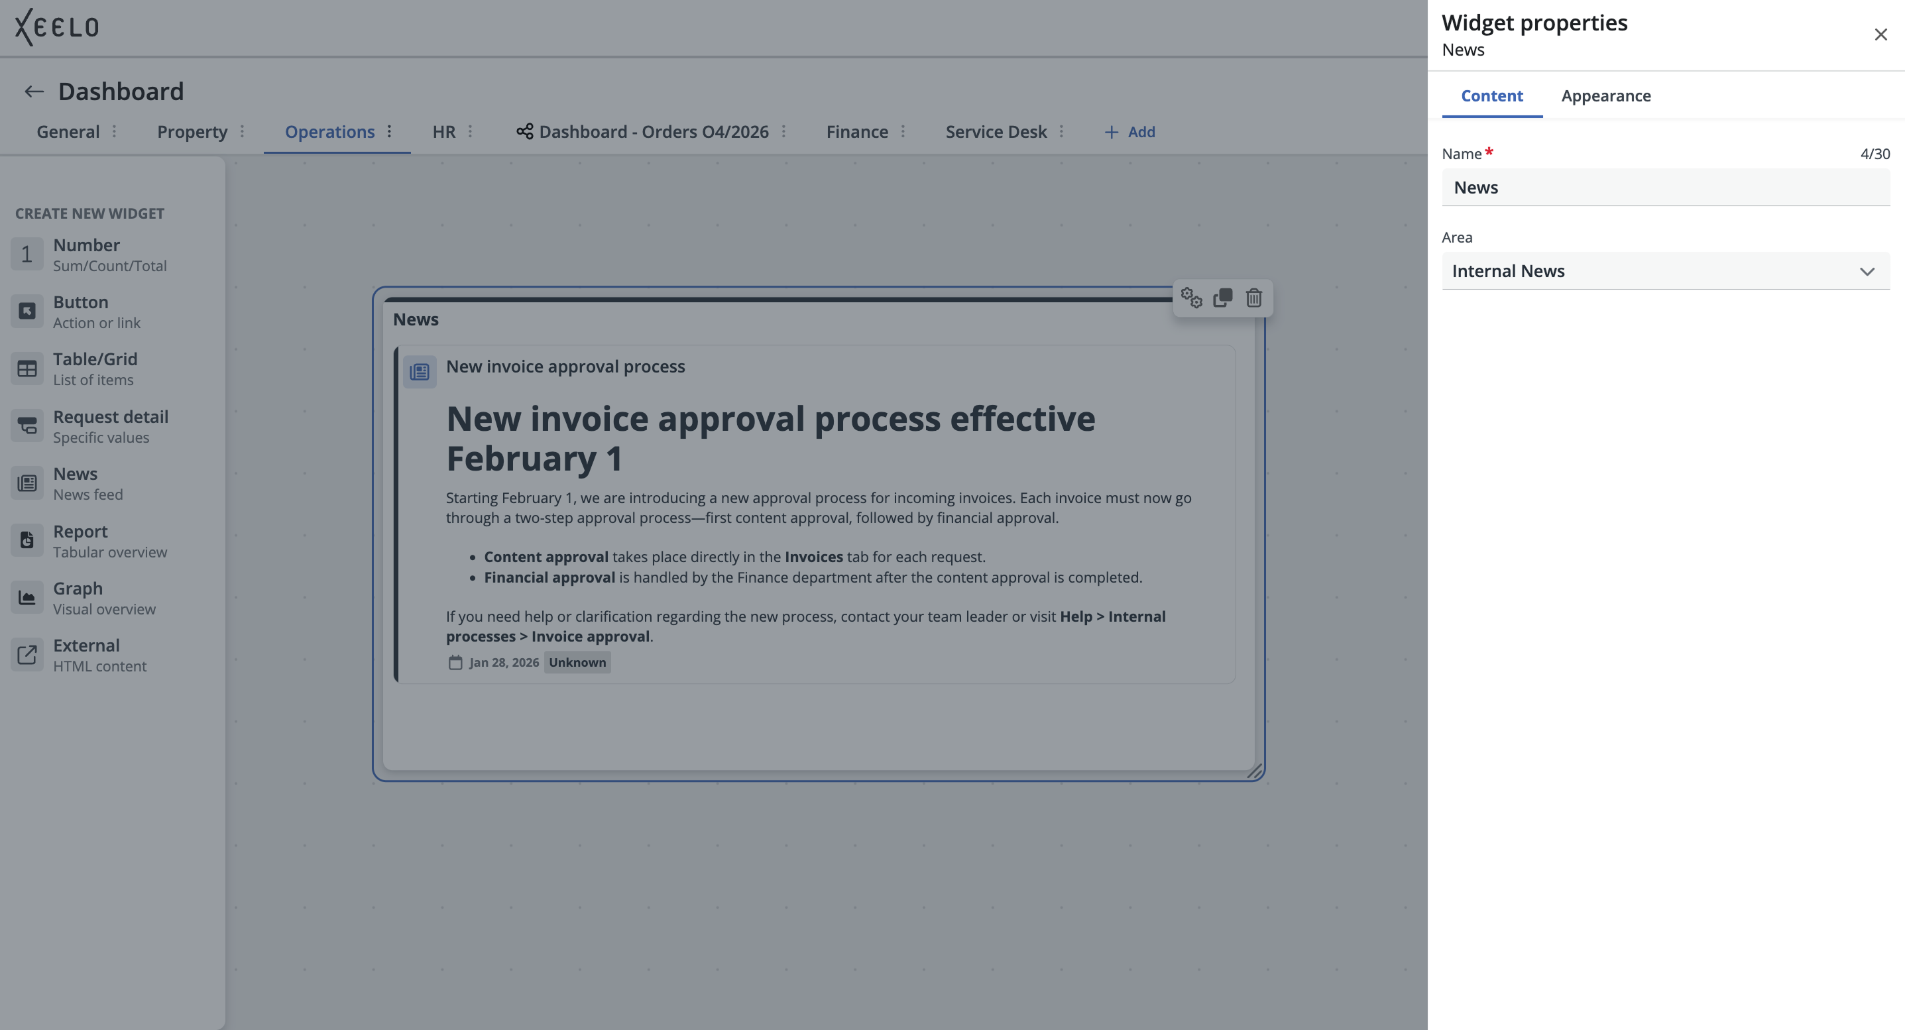Click the News feed widget icon
Viewport: 1905px width, 1030px height.
click(27, 483)
